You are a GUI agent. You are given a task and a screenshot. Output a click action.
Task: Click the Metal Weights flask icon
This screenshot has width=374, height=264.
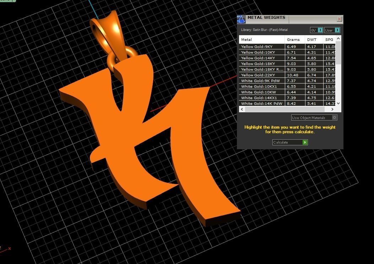point(241,19)
